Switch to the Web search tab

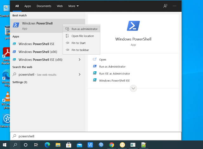click(60, 6)
